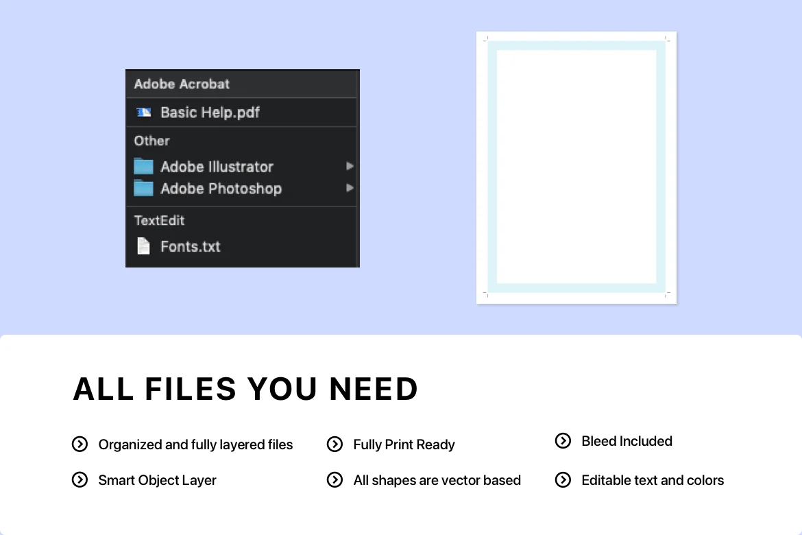Click the Fonts.txt document icon
The image size is (802, 535).
(144, 246)
